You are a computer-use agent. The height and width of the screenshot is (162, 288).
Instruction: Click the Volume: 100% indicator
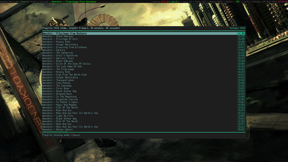pyautogui.click(x=237, y=28)
